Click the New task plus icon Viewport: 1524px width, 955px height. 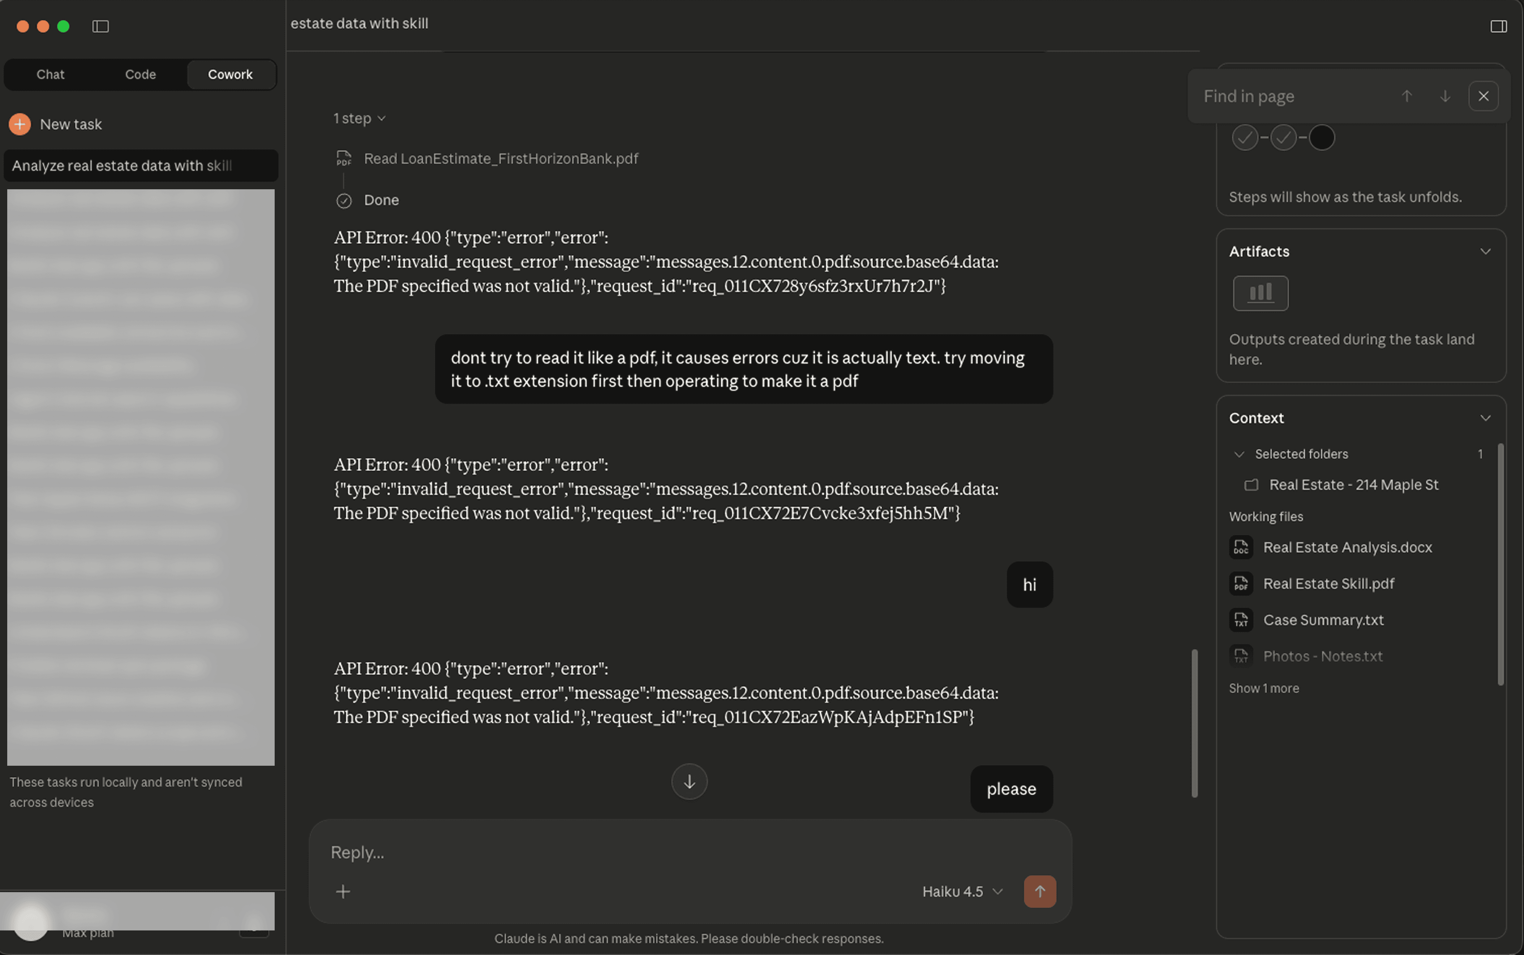pos(20,124)
